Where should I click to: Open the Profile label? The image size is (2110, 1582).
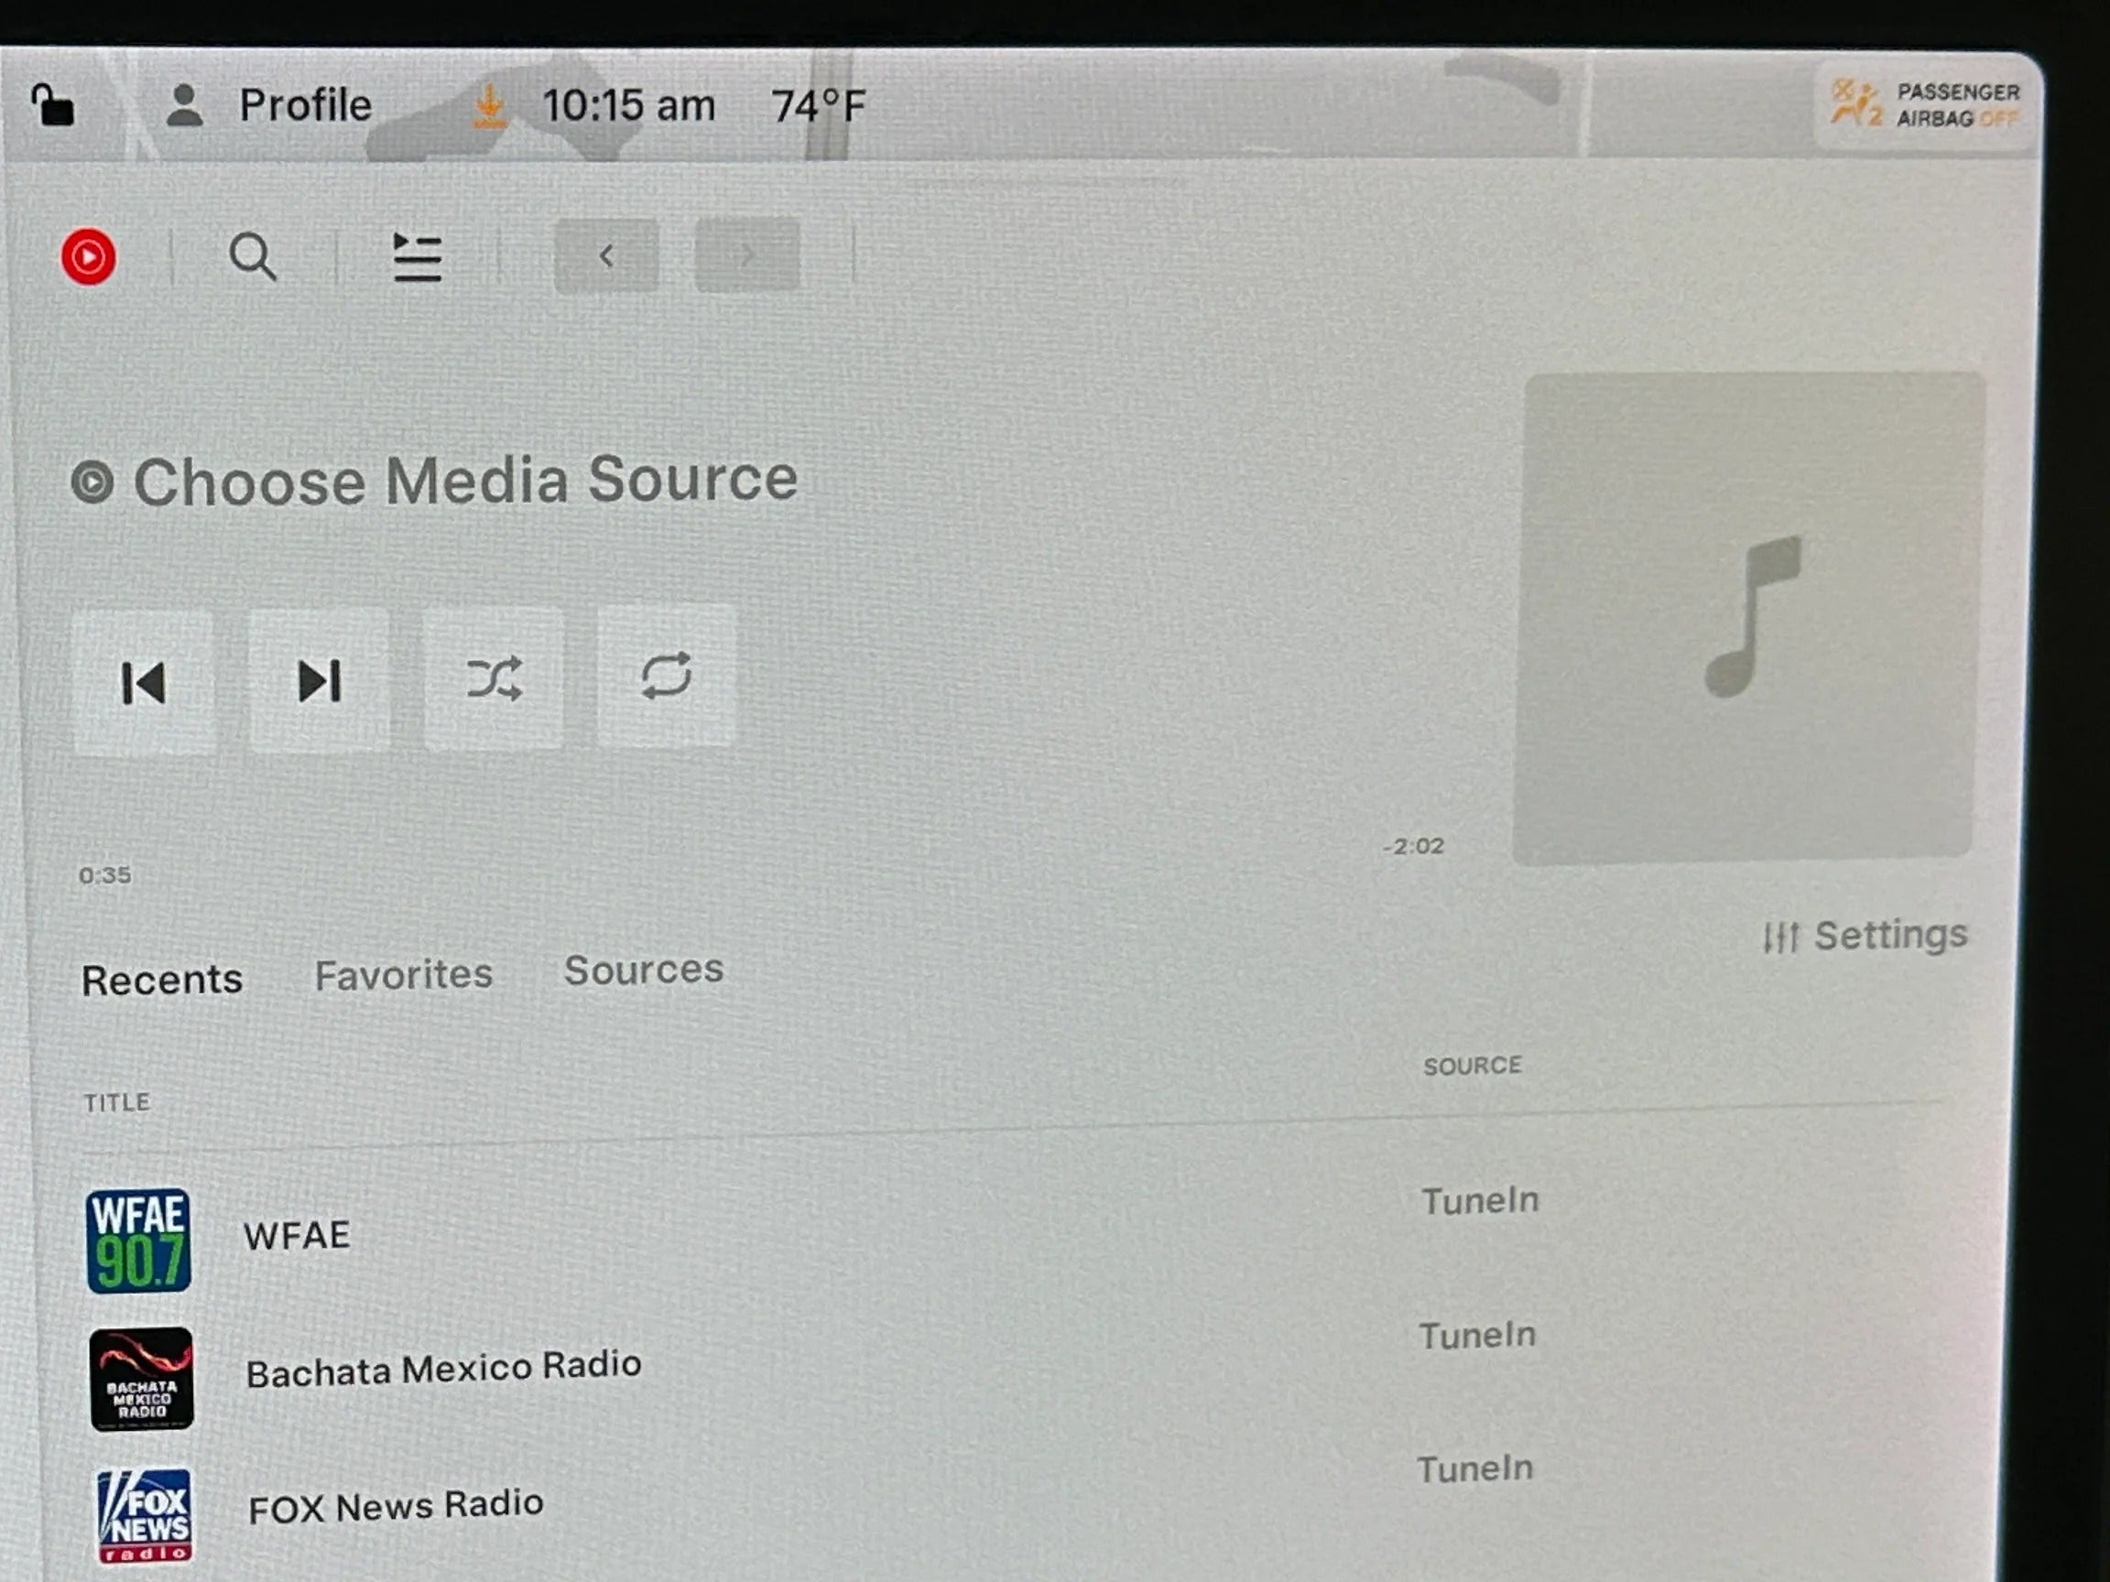click(x=305, y=105)
